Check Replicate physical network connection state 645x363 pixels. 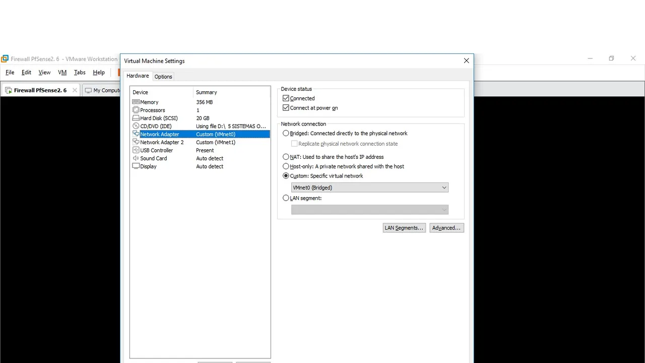click(x=294, y=144)
